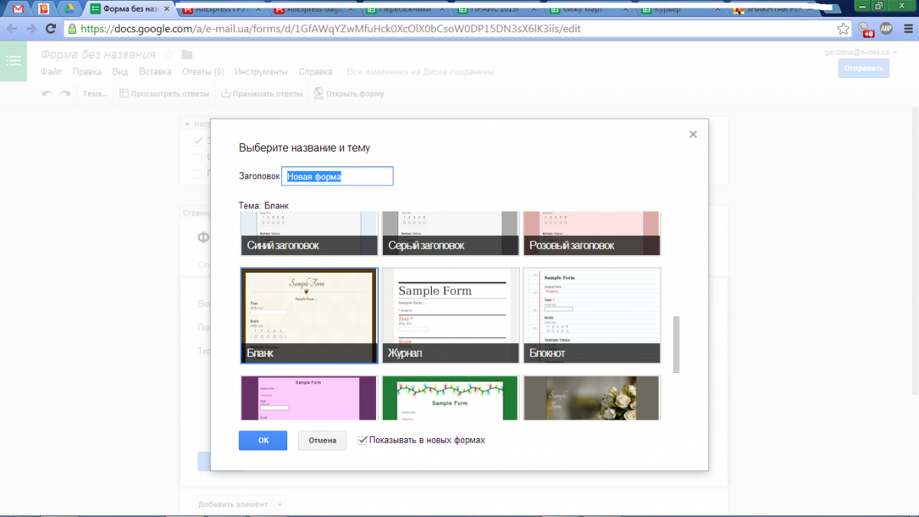The width and height of the screenshot is (919, 517).
Task: Confirm with the blue OK button
Action: 263,440
